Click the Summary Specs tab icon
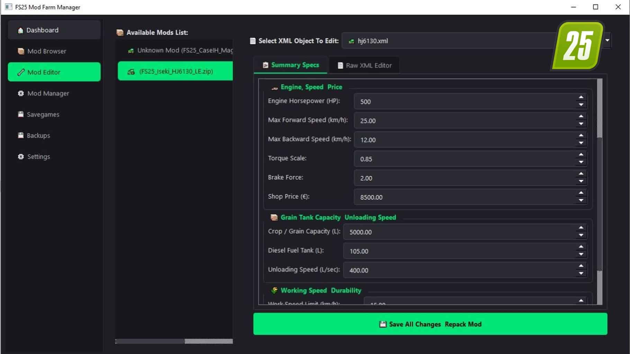This screenshot has height=354, width=630. pyautogui.click(x=265, y=65)
